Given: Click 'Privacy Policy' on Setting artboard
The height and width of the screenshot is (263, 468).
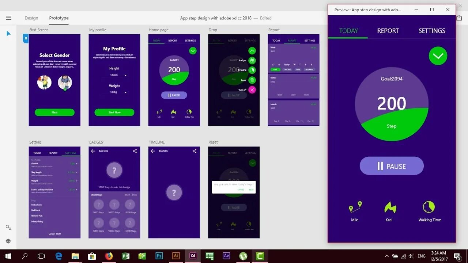Looking at the screenshot, I should point(37,221).
